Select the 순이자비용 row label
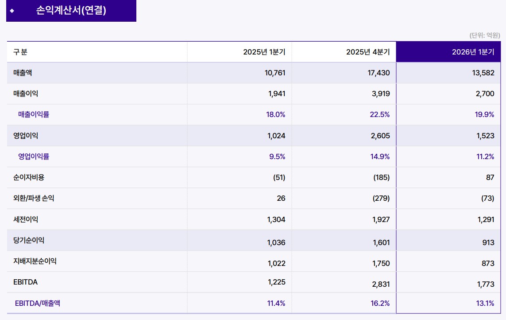This screenshot has height=320, width=506. coord(29,177)
